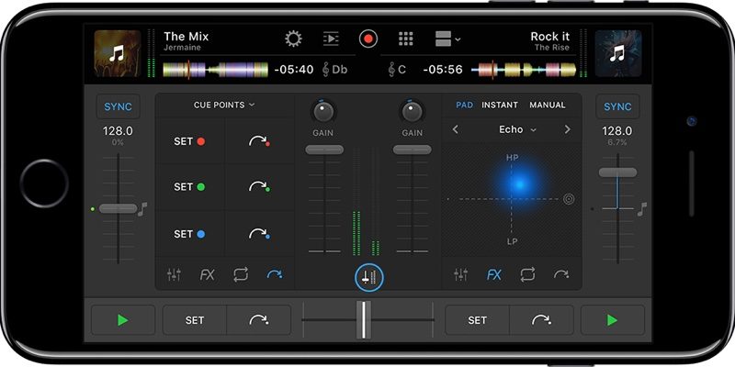Viewport: 735px width, 367px height.
Task: Click the left GAIN knob
Action: click(x=323, y=112)
